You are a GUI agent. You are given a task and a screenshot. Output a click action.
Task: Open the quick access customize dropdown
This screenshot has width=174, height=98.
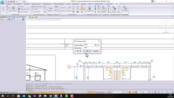[x=27, y=2]
